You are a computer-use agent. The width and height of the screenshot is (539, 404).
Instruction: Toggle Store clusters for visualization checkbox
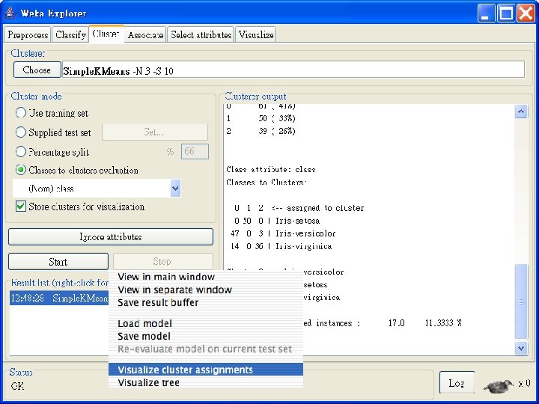21,206
